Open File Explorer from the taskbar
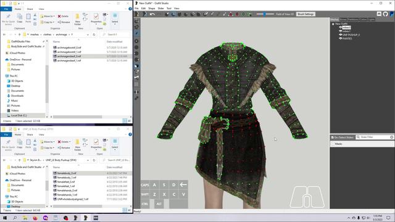 tap(25, 218)
